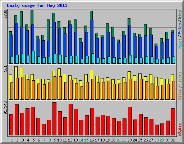The image size is (184, 144).
Task: Click the 'KBytes' legend label
Action: [180, 129]
